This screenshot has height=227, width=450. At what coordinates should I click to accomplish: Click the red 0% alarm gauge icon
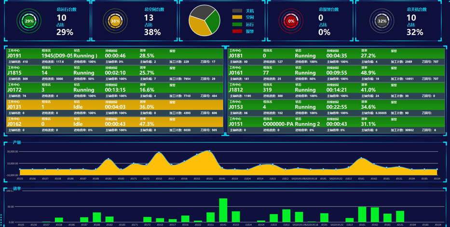[x=291, y=21]
